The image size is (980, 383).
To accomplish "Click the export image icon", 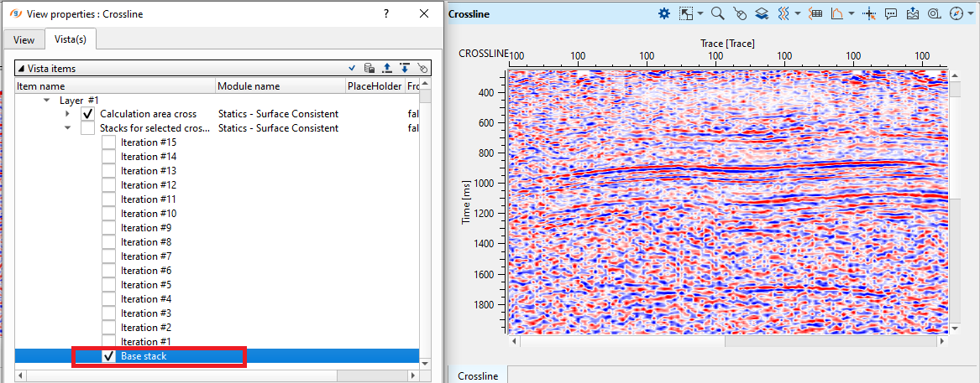I will (913, 13).
